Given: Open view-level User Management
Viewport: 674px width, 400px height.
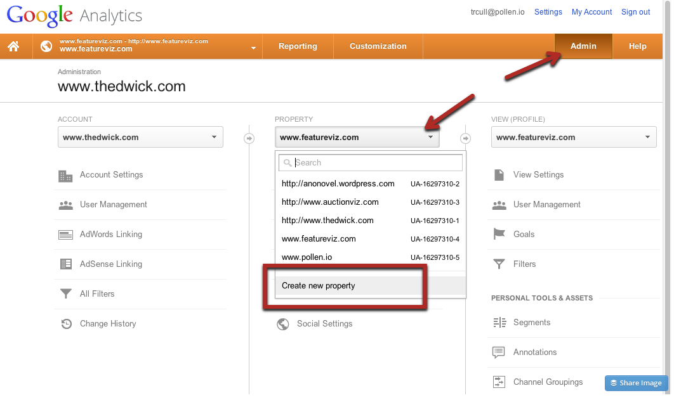Looking at the screenshot, I should (547, 205).
